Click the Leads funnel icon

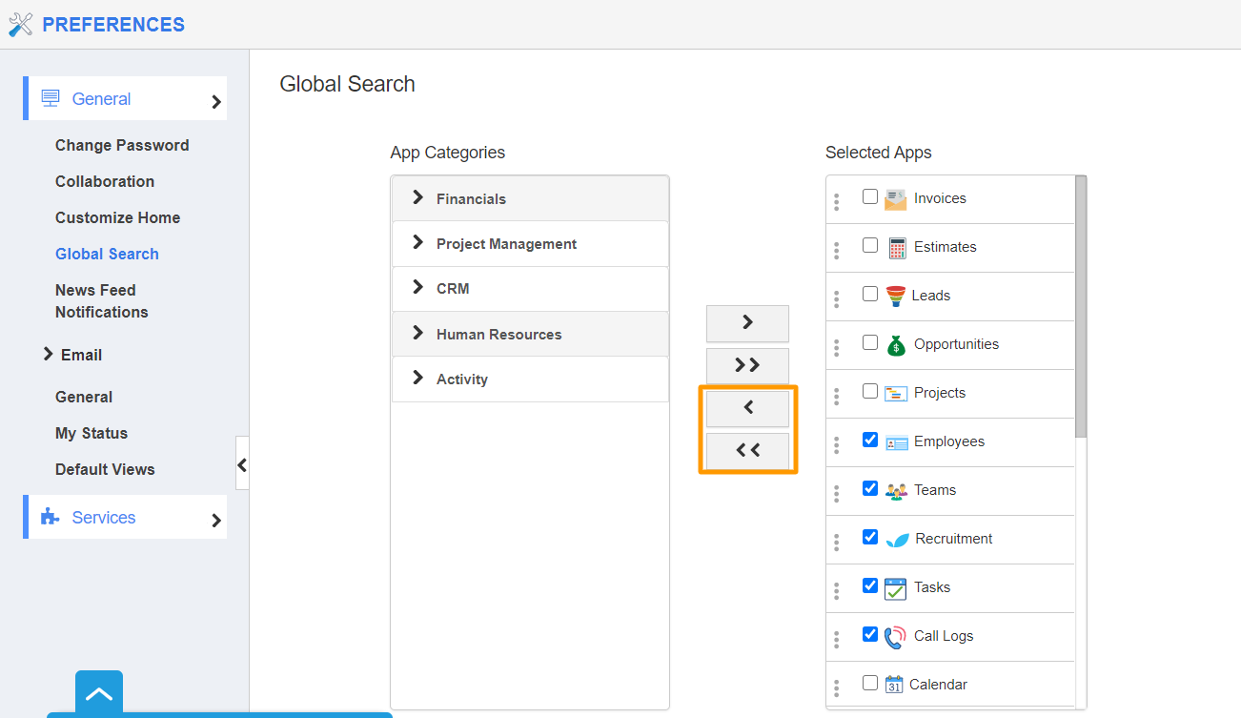click(x=895, y=296)
